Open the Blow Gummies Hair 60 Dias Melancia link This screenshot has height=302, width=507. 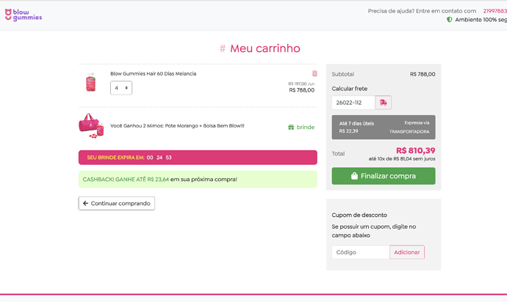click(154, 73)
